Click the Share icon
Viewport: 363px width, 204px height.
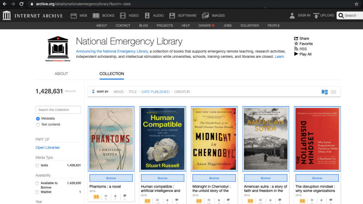click(296, 38)
